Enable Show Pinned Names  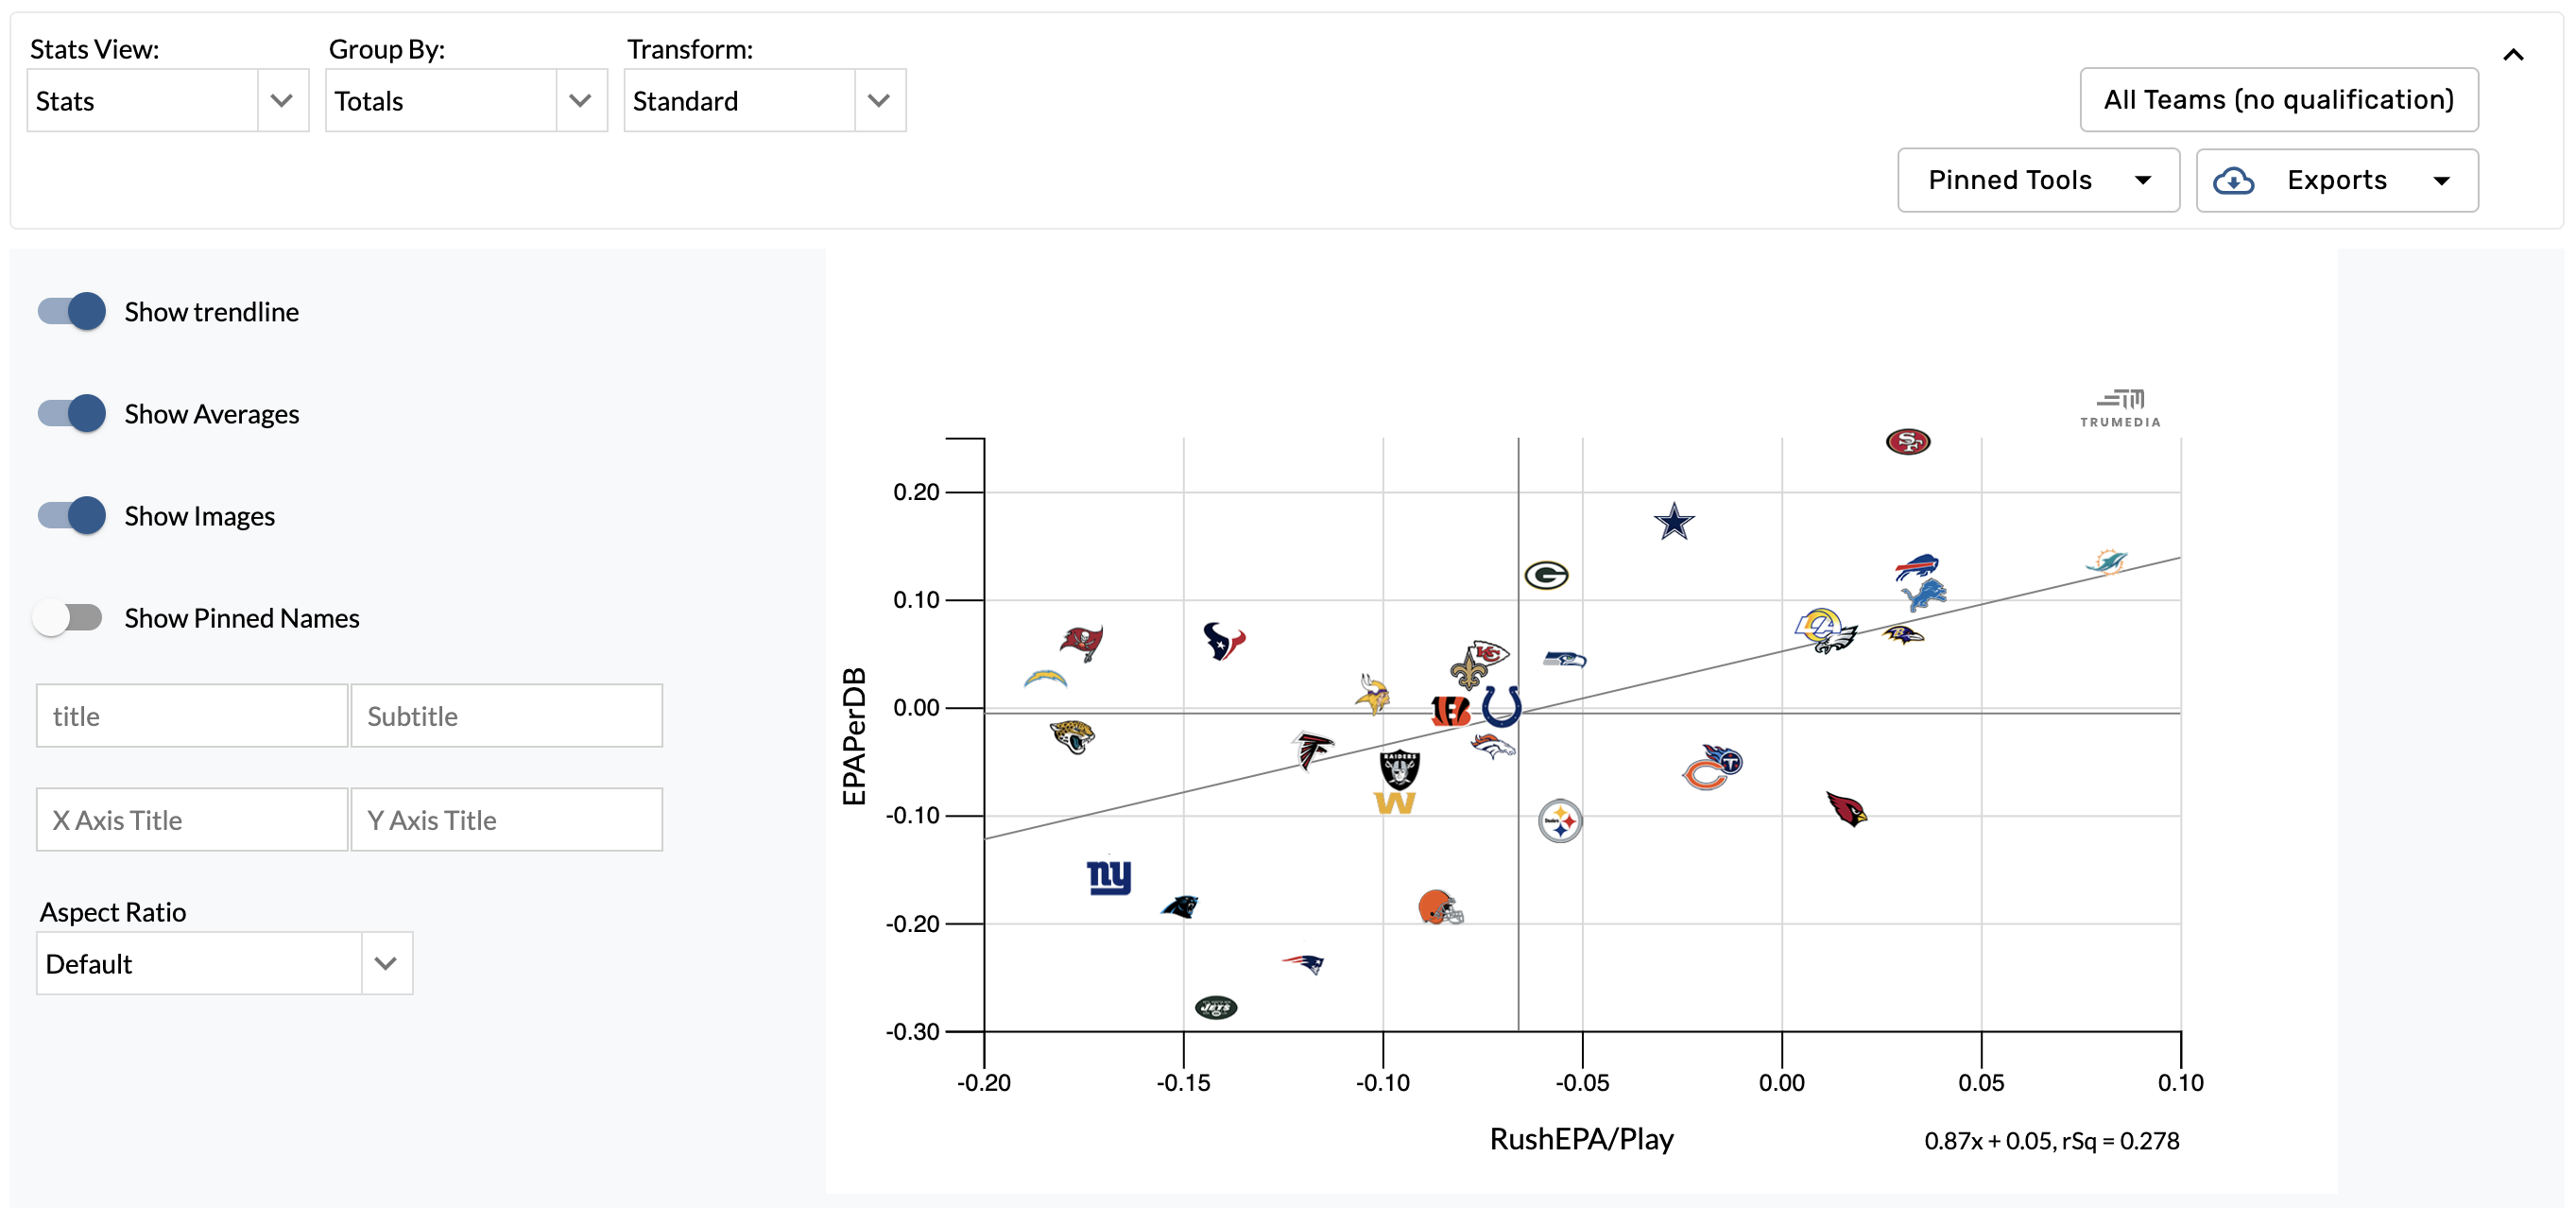tap(70, 618)
